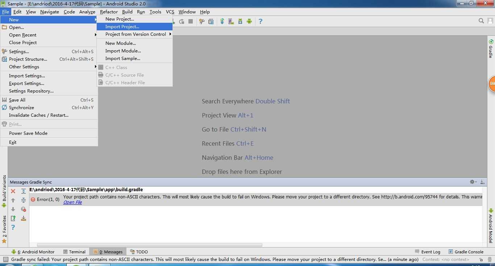
Task: Select the 0: Messages tab
Action: [x=108, y=252]
